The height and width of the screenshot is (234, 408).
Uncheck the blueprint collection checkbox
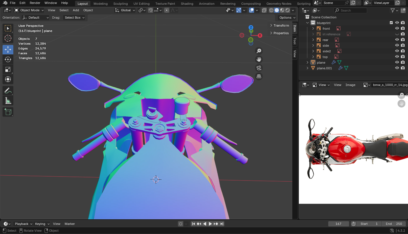click(391, 23)
